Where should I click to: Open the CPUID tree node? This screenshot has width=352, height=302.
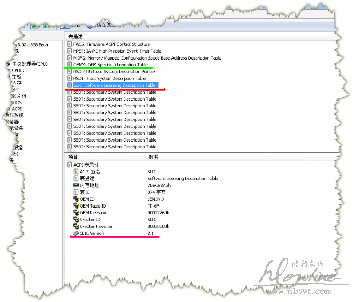pos(18,70)
